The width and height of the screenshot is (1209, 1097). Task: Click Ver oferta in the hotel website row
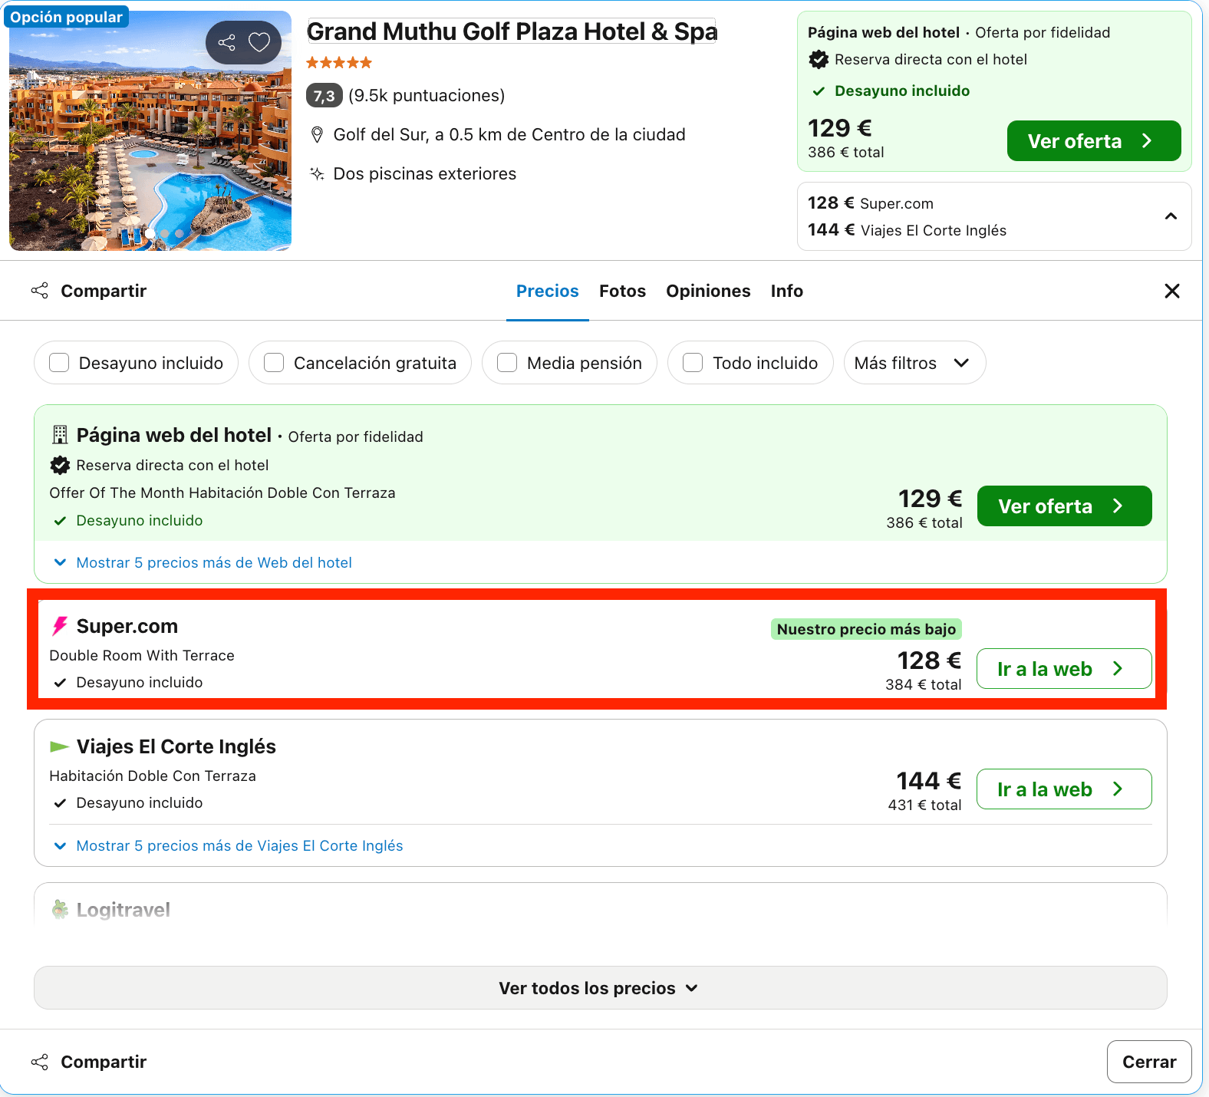coord(1064,506)
